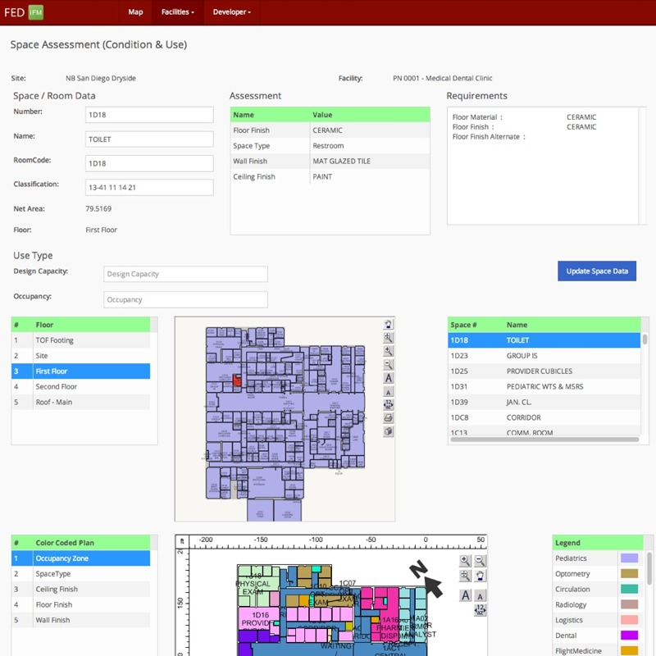Click Dental legend color swatch
The image size is (656, 656).
[x=629, y=635]
